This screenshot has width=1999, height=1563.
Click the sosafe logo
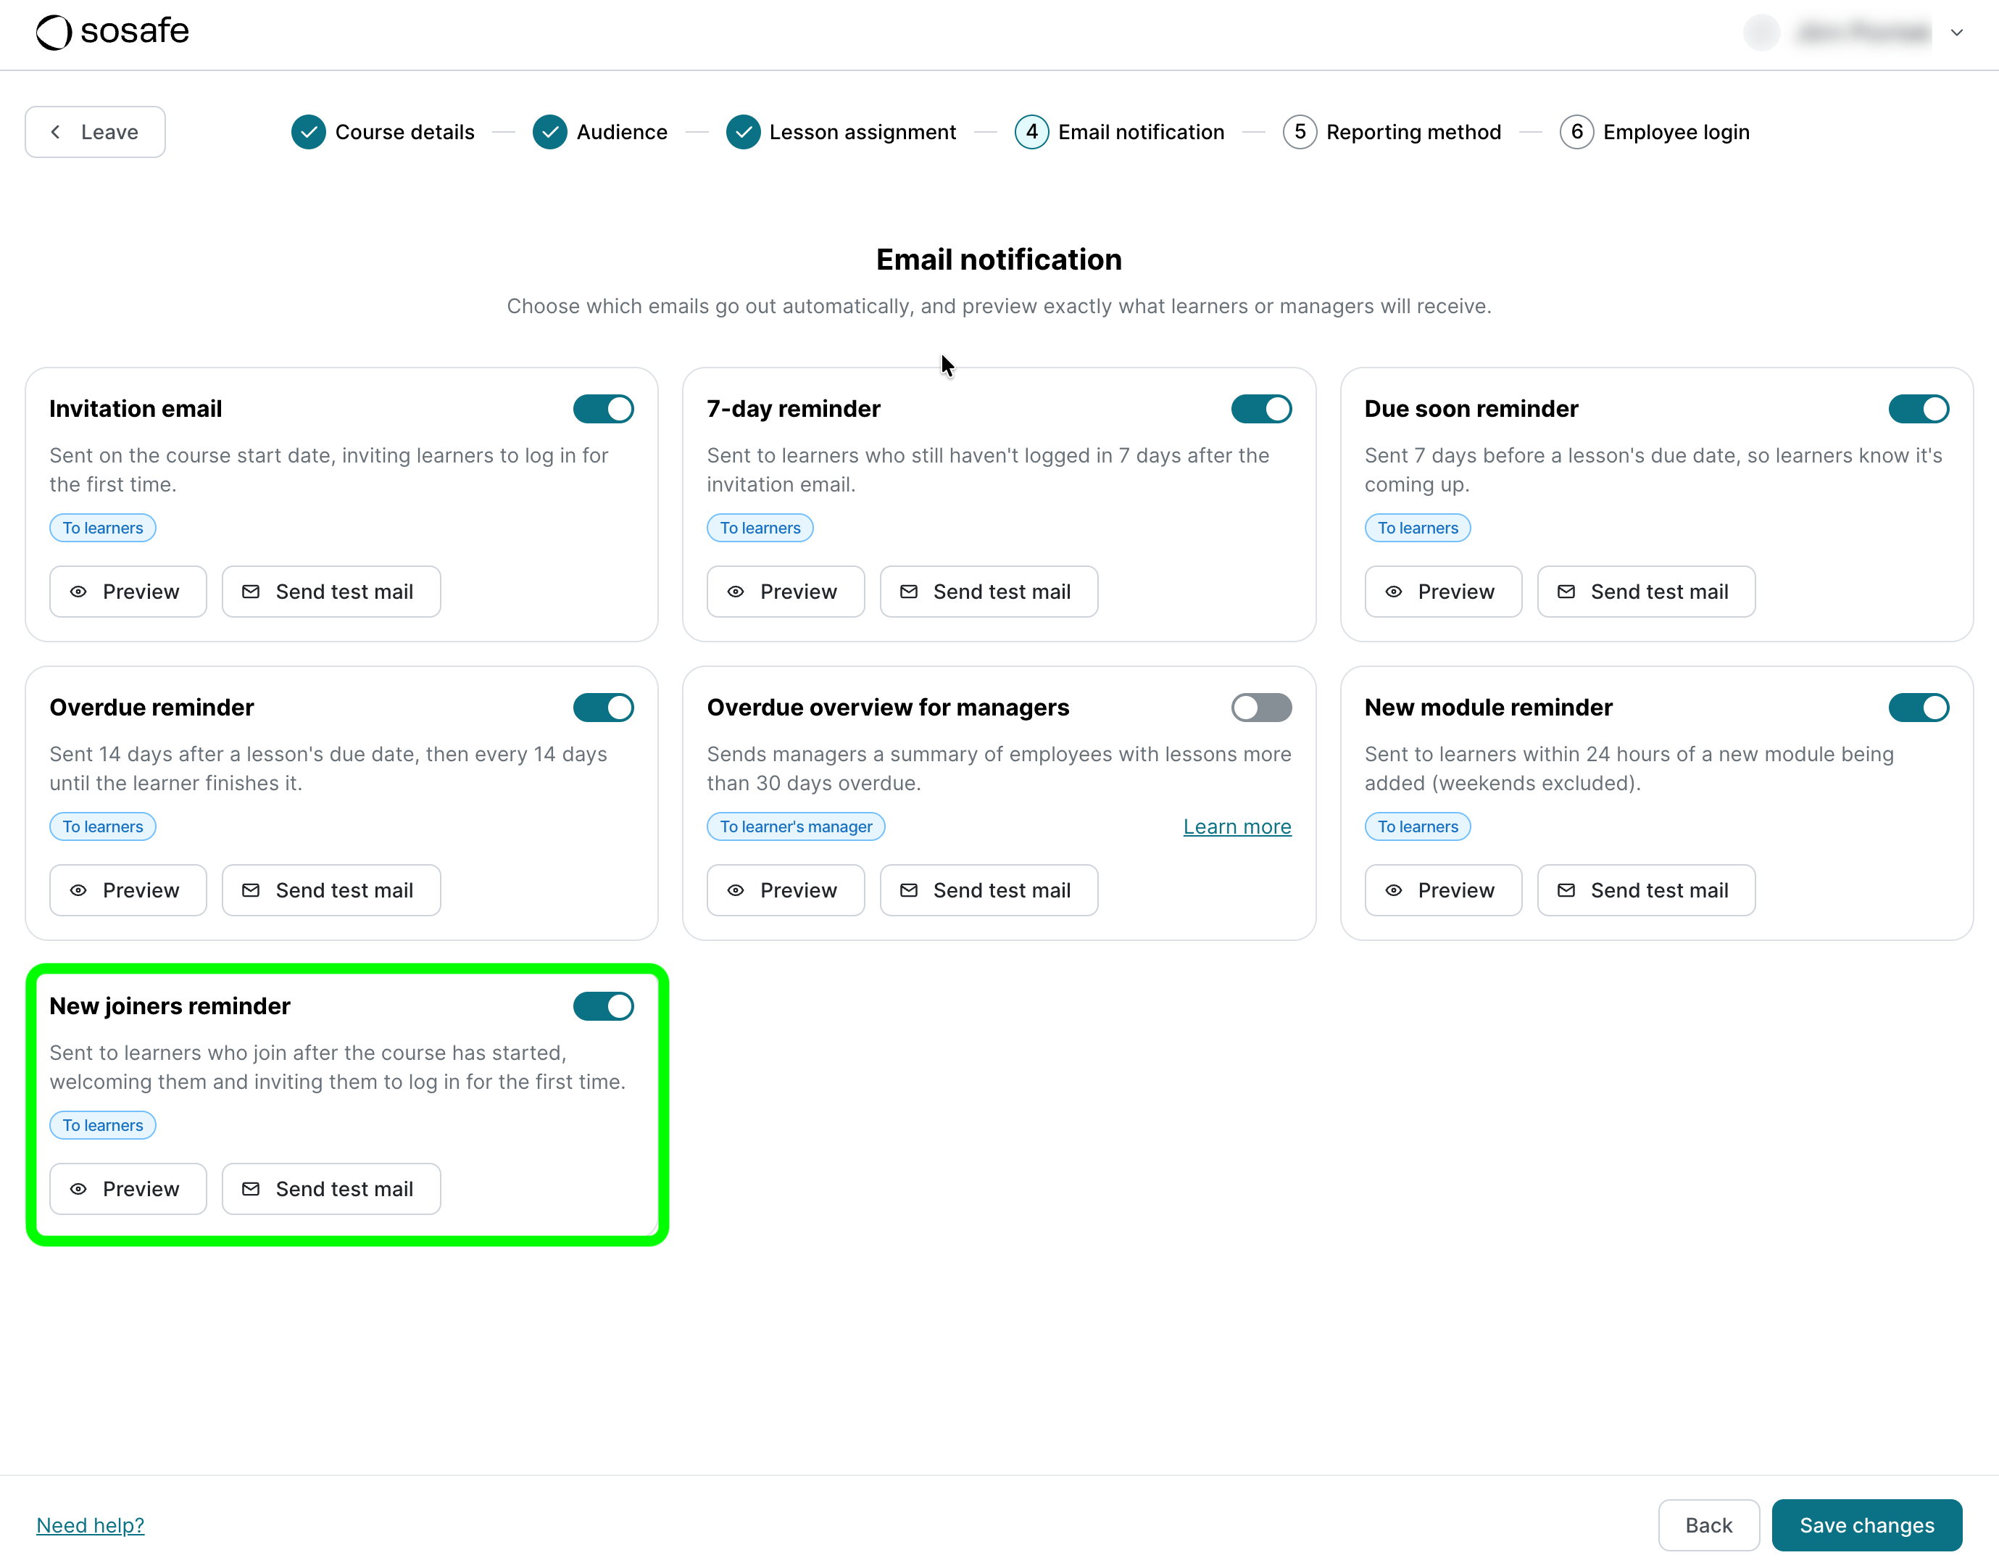click(x=112, y=32)
